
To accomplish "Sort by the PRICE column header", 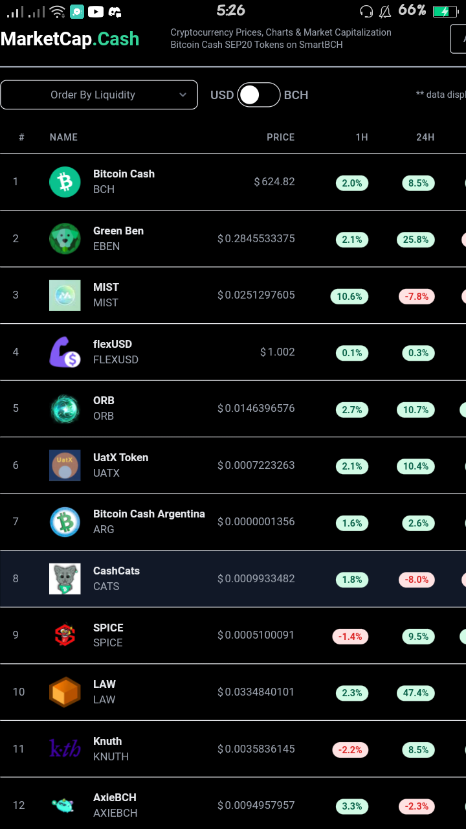I will pos(281,137).
